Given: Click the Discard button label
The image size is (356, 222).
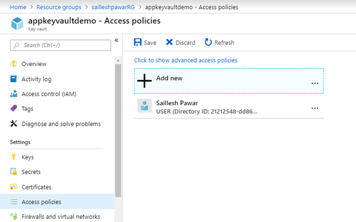Looking at the screenshot, I should (x=185, y=43).
